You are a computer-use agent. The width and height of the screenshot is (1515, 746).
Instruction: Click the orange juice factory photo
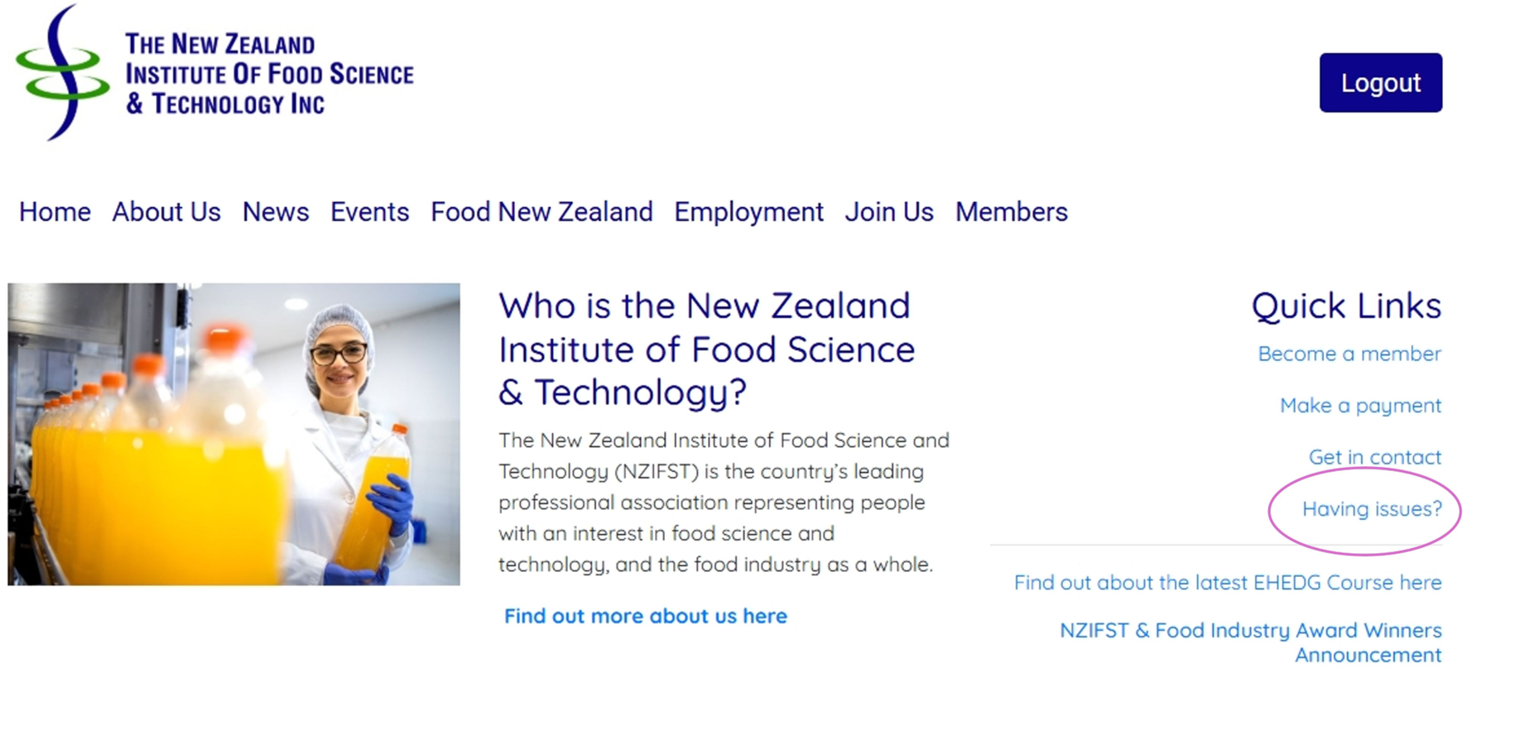pyautogui.click(x=233, y=434)
